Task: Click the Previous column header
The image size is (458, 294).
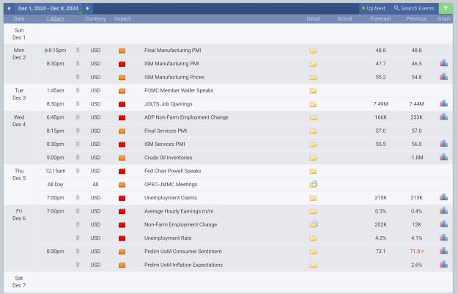Action: point(416,19)
